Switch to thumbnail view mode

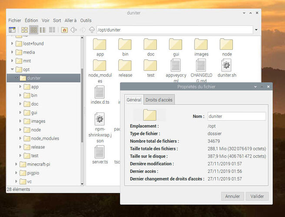pos(33,30)
